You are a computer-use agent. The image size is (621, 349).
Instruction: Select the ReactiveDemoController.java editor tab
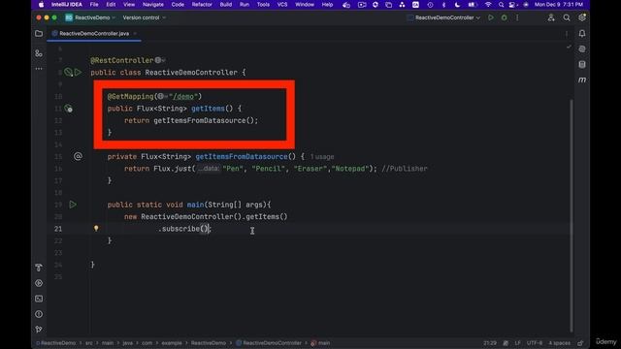[94, 34]
